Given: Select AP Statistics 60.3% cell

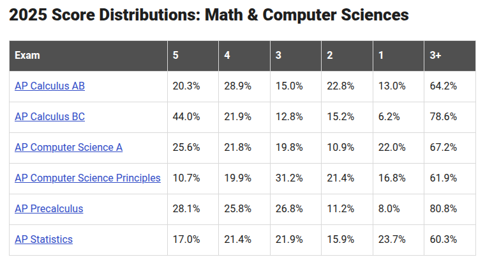Looking at the screenshot, I should (444, 240).
